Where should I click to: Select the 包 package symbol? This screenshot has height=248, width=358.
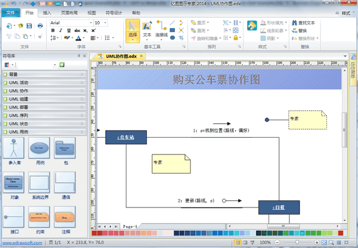(x=64, y=148)
